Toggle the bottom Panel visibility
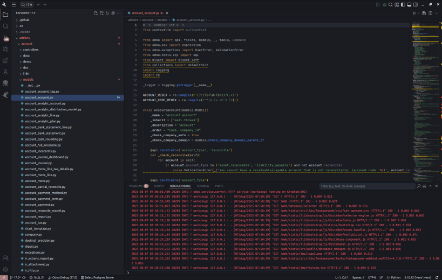Image resolution: width=442 pixels, height=280 pixels. [x=409, y=4]
